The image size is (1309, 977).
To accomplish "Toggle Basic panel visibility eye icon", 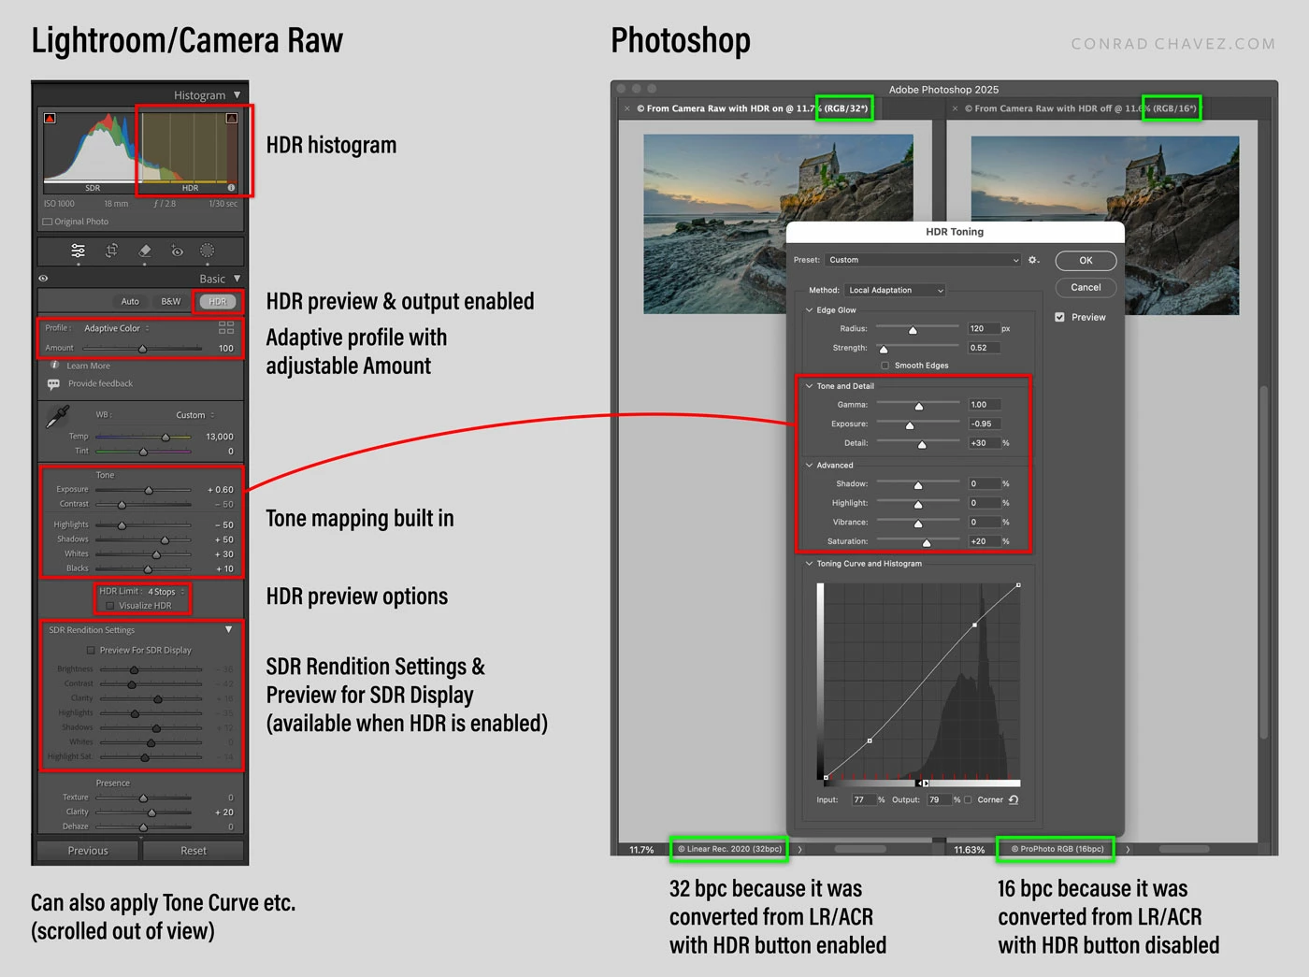I will click(x=43, y=279).
